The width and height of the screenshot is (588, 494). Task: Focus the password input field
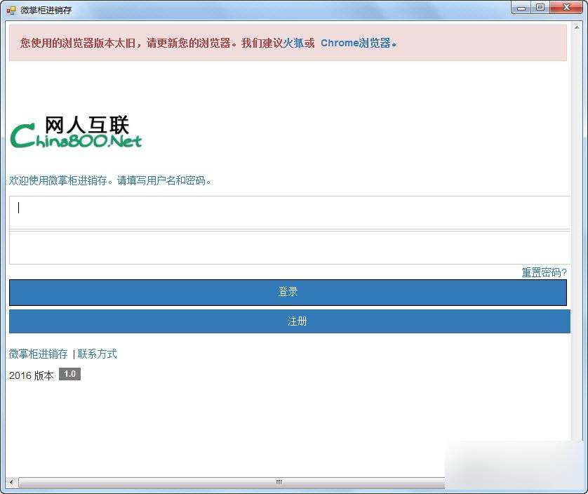point(289,248)
